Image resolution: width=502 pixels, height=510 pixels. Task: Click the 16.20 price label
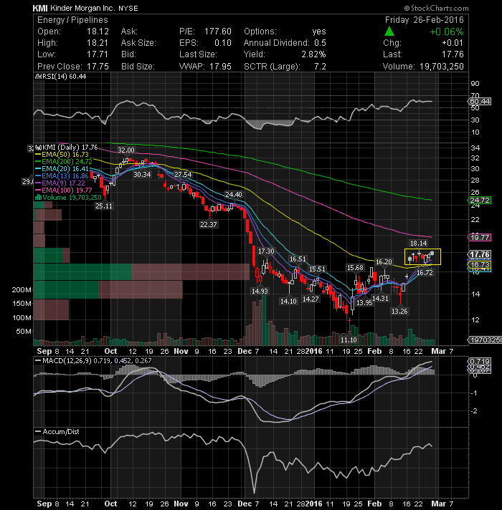(384, 262)
